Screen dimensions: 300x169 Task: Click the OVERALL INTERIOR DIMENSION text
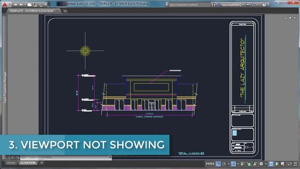tap(150, 117)
